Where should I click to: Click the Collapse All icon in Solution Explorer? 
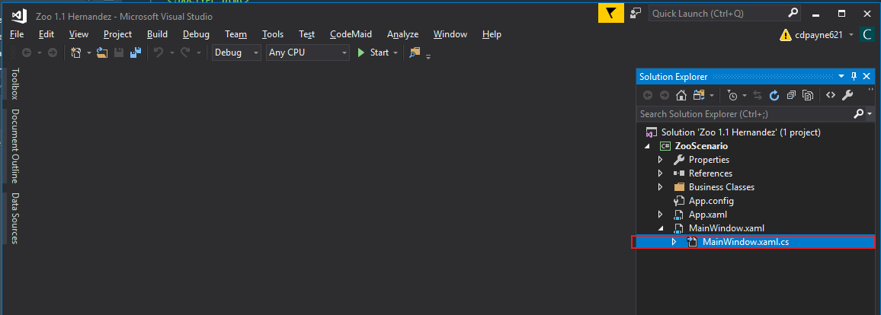tap(791, 95)
